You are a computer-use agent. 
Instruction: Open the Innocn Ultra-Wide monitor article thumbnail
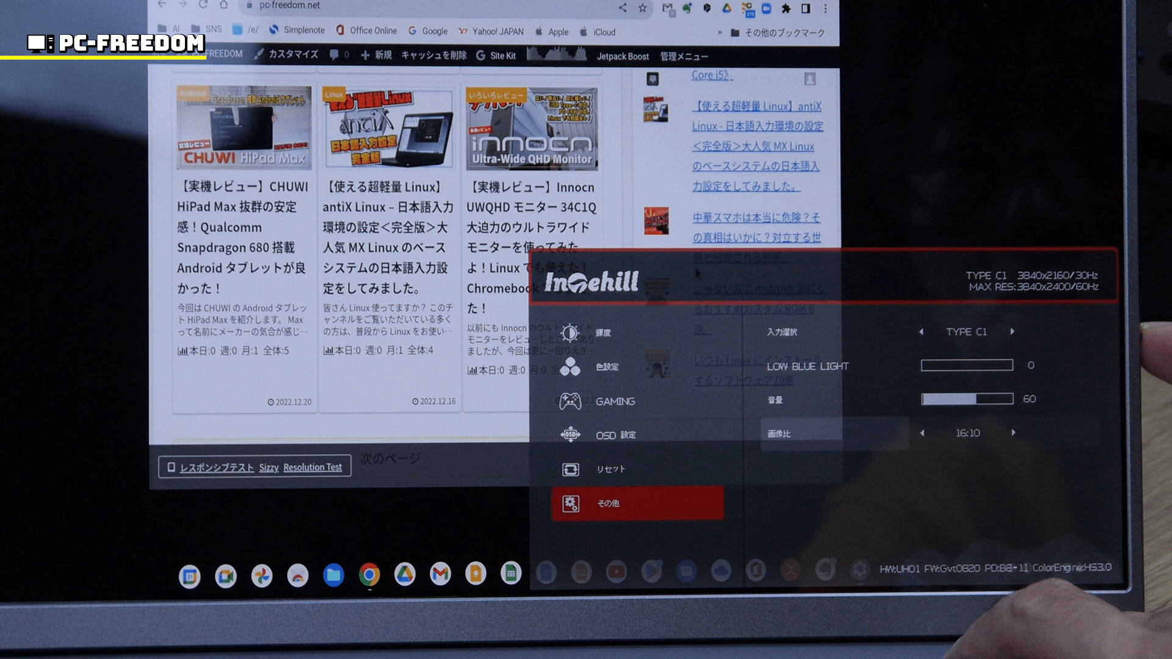tap(532, 129)
